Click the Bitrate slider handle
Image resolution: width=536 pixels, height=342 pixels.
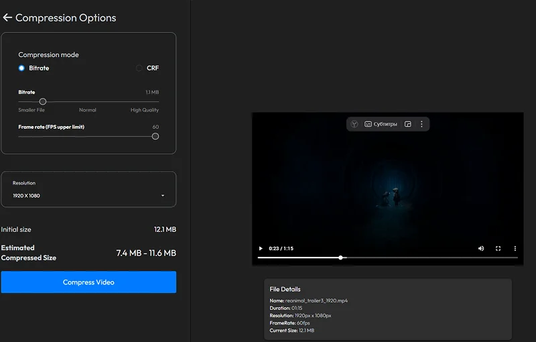(43, 101)
